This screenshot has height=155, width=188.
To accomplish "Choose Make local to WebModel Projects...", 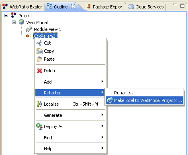I will 144,100.
